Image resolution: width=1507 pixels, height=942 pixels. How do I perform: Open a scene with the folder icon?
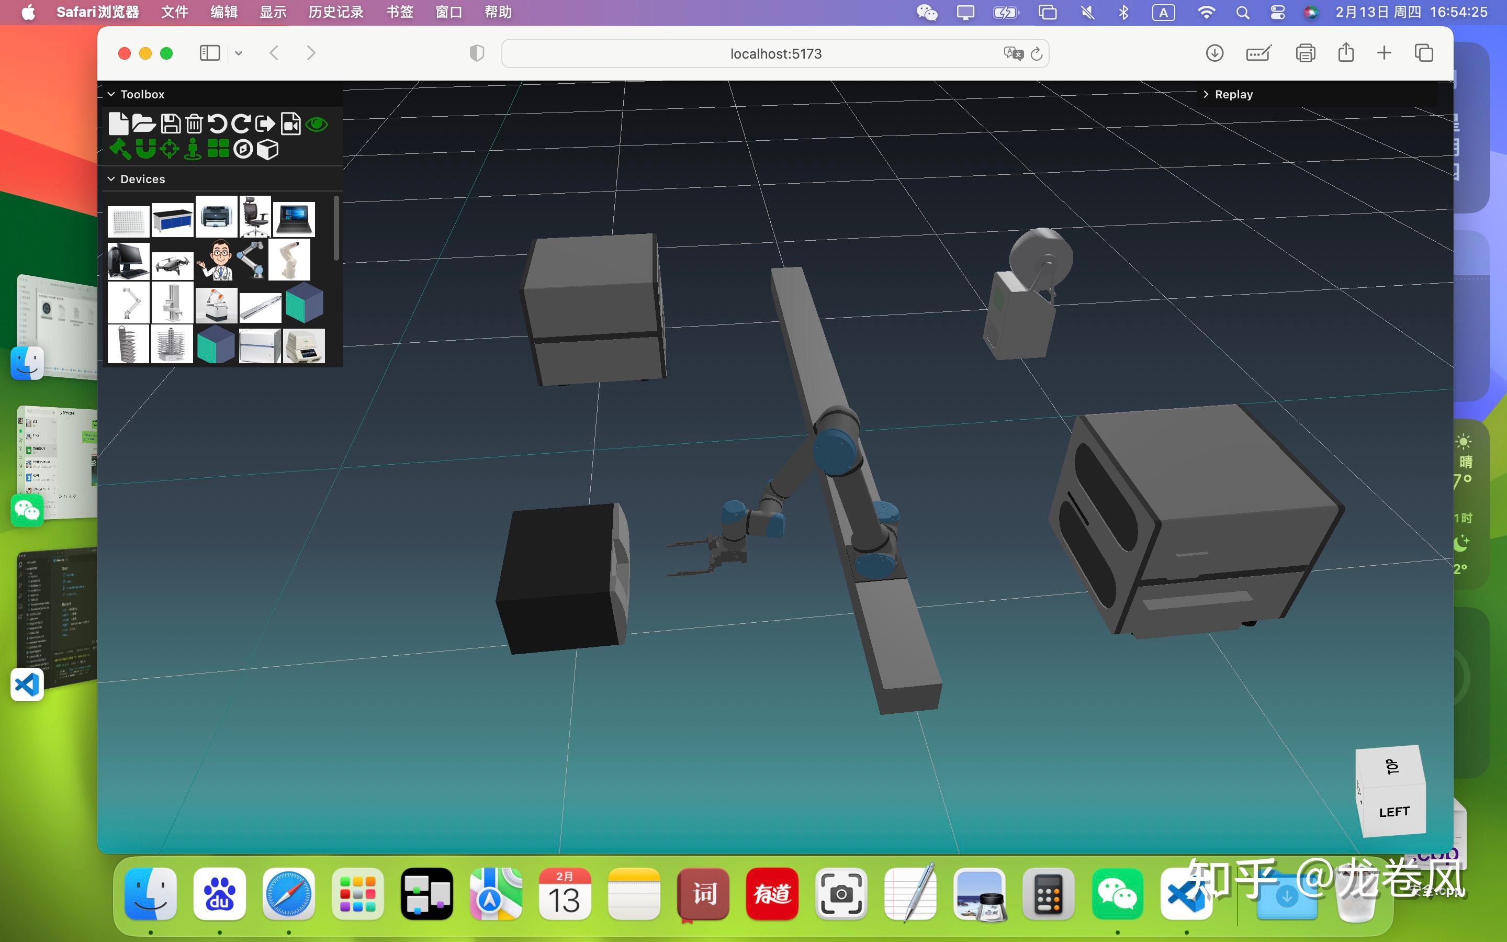144,124
